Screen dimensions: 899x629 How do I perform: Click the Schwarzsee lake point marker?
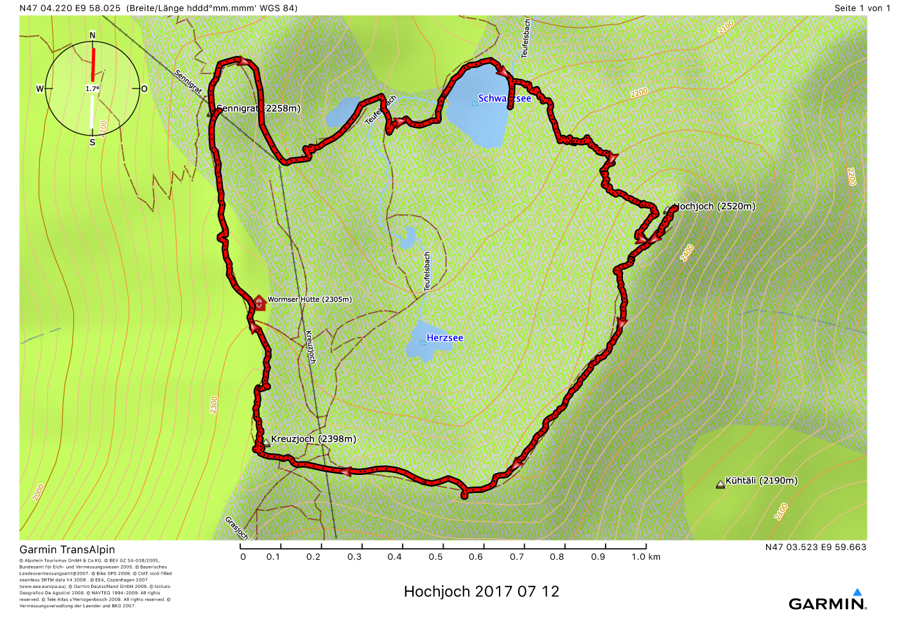tap(475, 103)
